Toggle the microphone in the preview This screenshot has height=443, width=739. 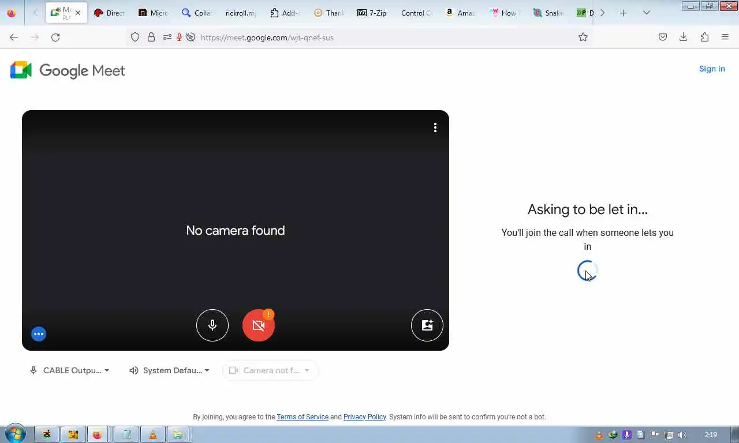(x=212, y=325)
